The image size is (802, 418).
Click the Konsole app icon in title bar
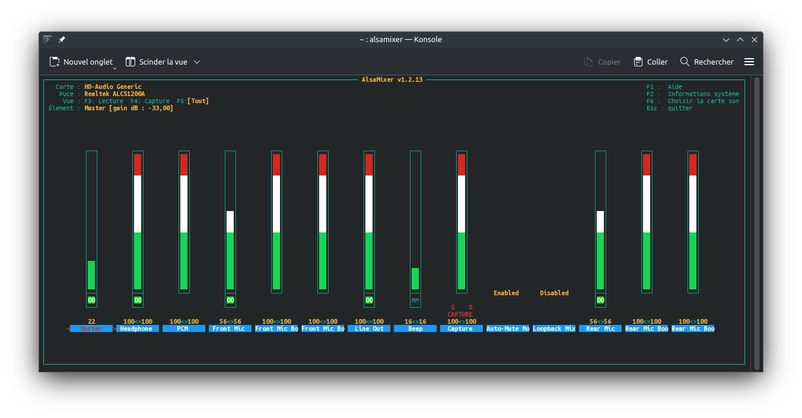(x=48, y=40)
